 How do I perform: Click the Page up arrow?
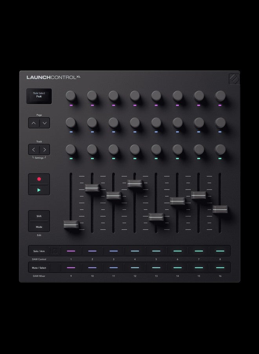[x=34, y=123]
